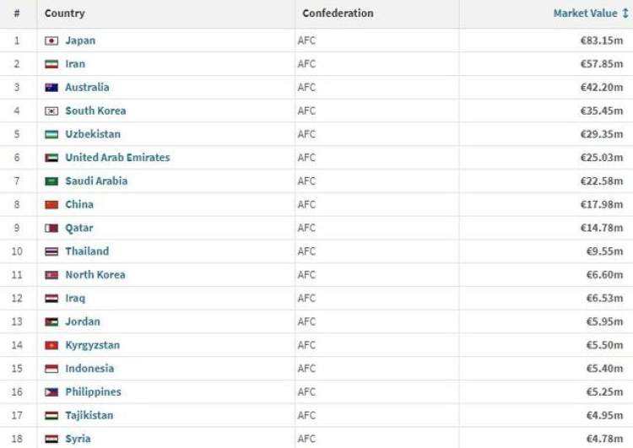Sort table by Market Value arrows
Image resolution: width=633 pixels, height=448 pixels.
[x=625, y=13]
